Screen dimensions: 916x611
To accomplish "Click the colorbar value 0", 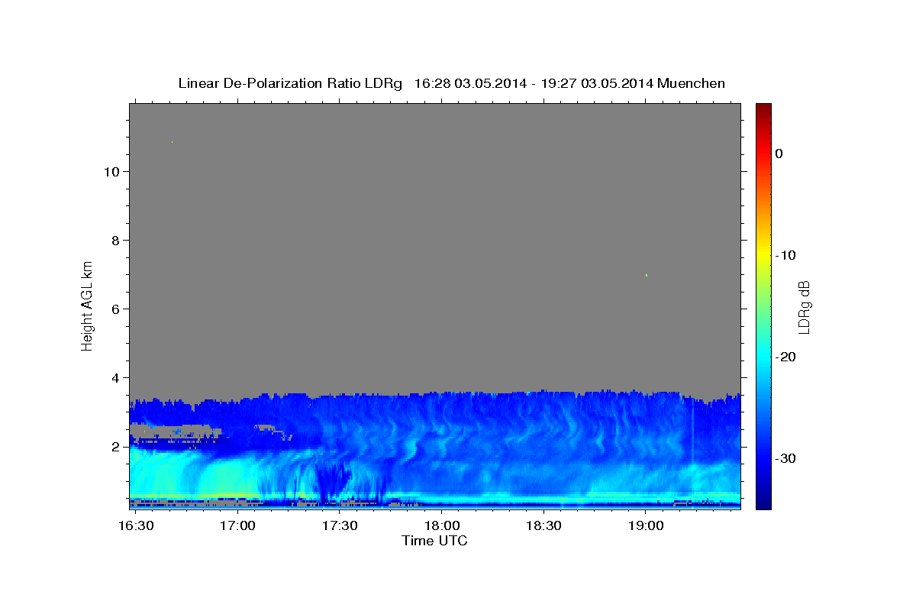I will 779,154.
